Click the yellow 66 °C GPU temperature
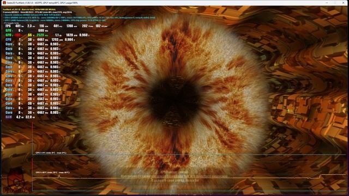The width and height of the screenshot is (349, 196). click(x=30, y=35)
